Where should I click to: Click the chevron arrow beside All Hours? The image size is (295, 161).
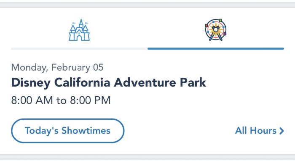pos(282,131)
